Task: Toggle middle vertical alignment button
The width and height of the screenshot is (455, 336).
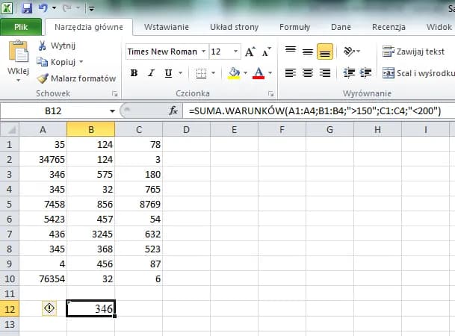Action: [x=307, y=52]
